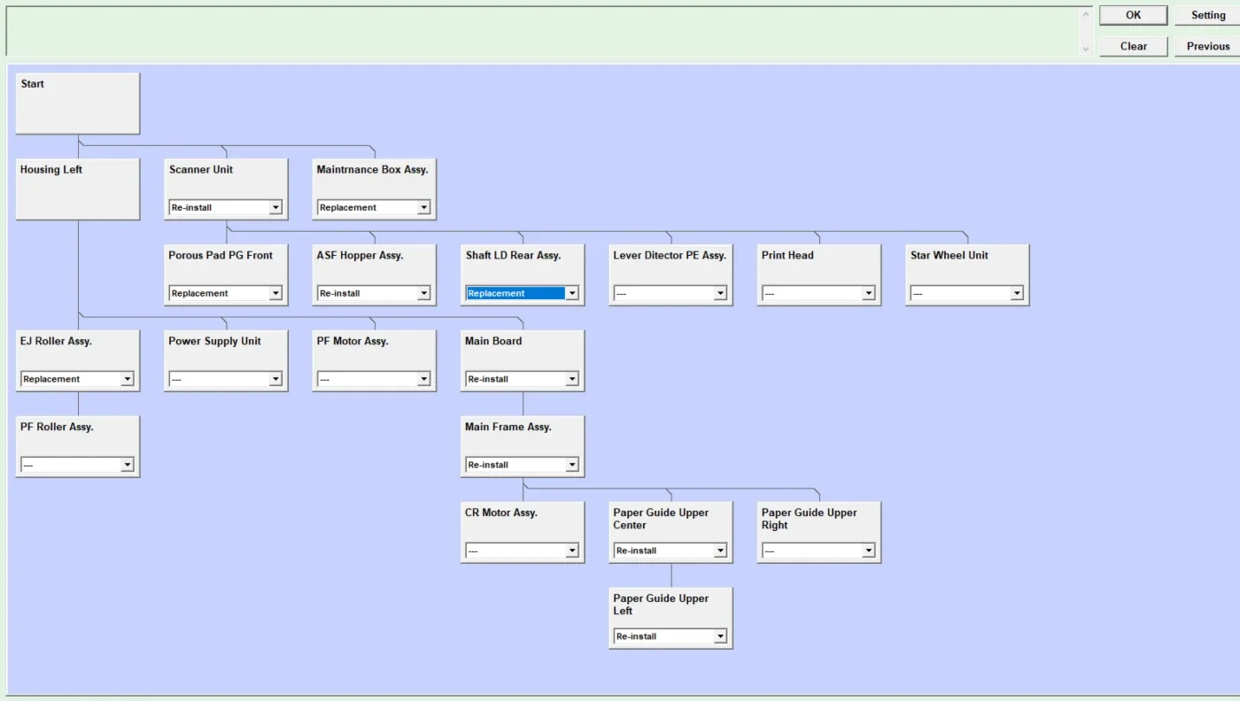Open the Scanner Unit dropdown
1240x701 pixels.
tap(225, 207)
